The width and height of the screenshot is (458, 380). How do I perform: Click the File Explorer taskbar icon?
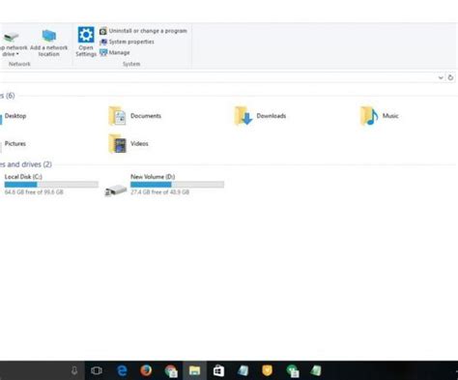(x=194, y=370)
